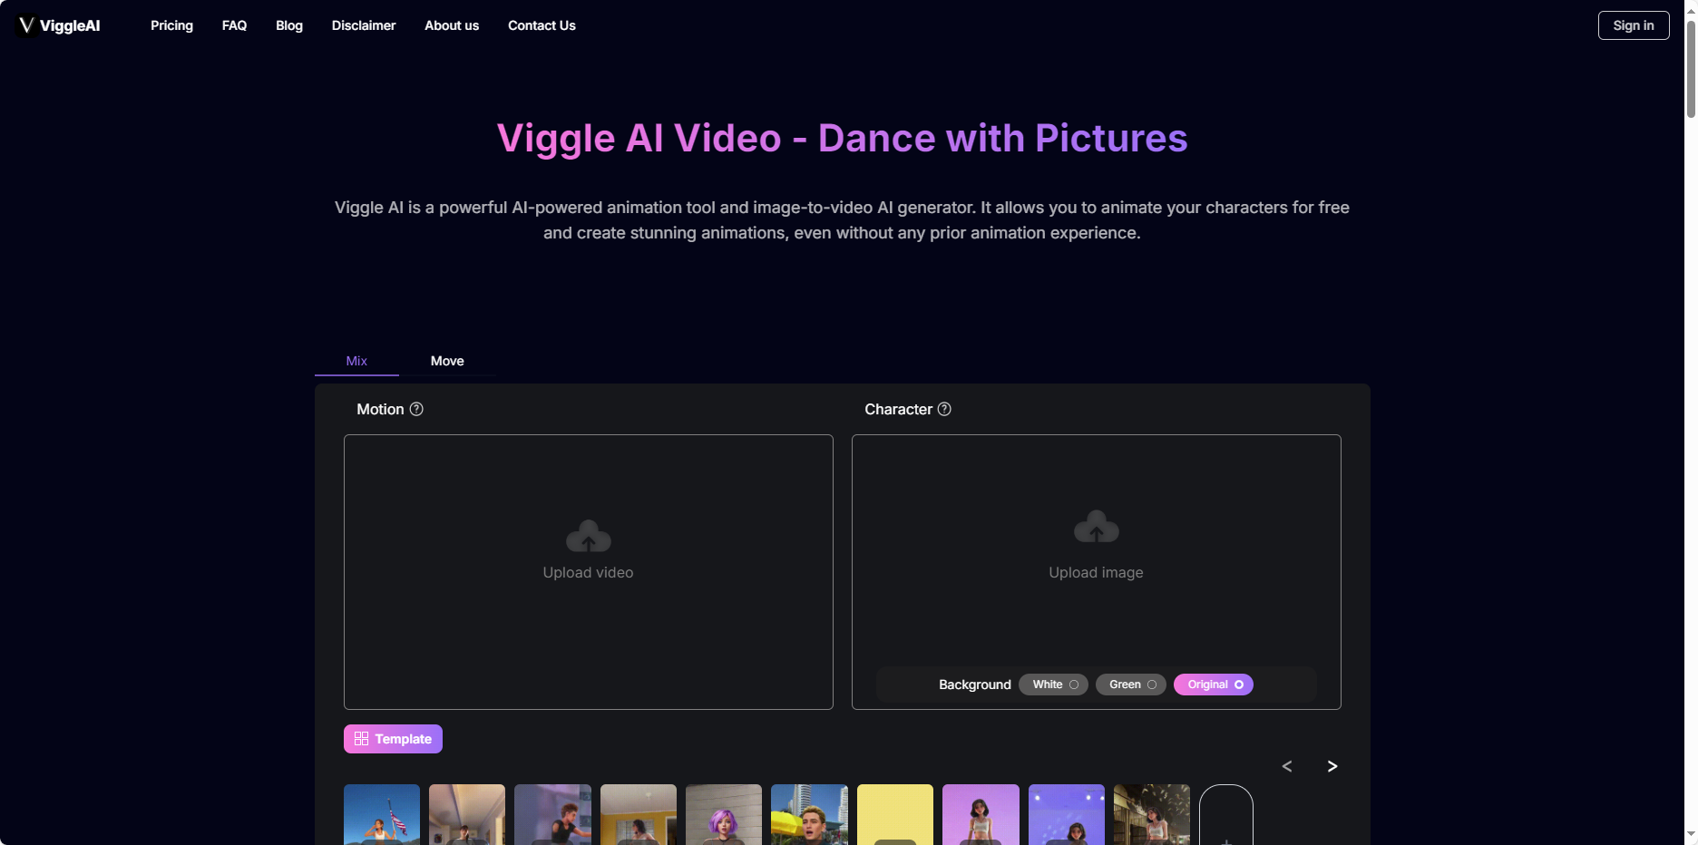Select the purple-haired character template thumbnail
The width and height of the screenshot is (1698, 845).
(723, 814)
